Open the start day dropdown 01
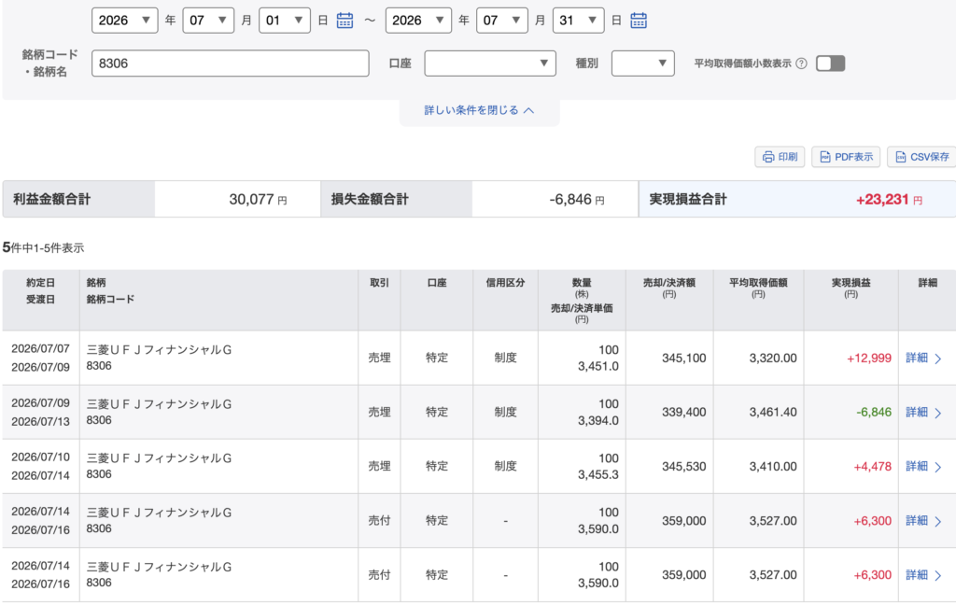Viewport: 956px width, 605px height. click(x=285, y=21)
